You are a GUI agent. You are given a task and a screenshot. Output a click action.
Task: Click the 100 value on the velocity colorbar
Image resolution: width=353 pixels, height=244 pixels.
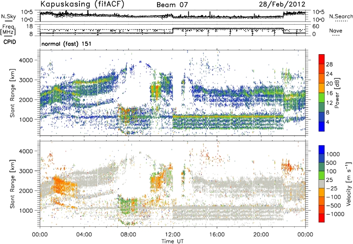pyautogui.click(x=331, y=171)
